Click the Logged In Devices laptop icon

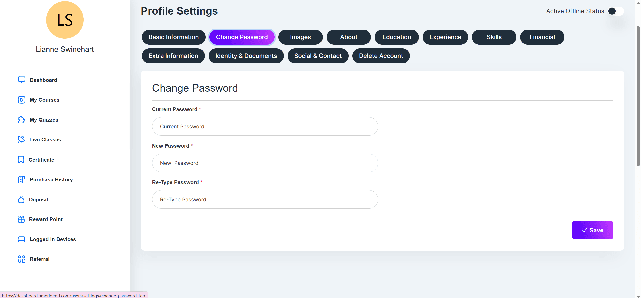pos(21,239)
